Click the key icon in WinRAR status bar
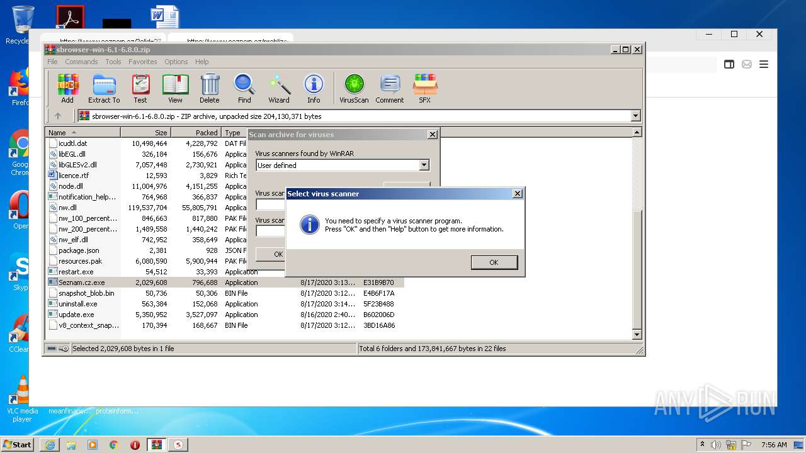This screenshot has height=453, width=806. pos(64,348)
